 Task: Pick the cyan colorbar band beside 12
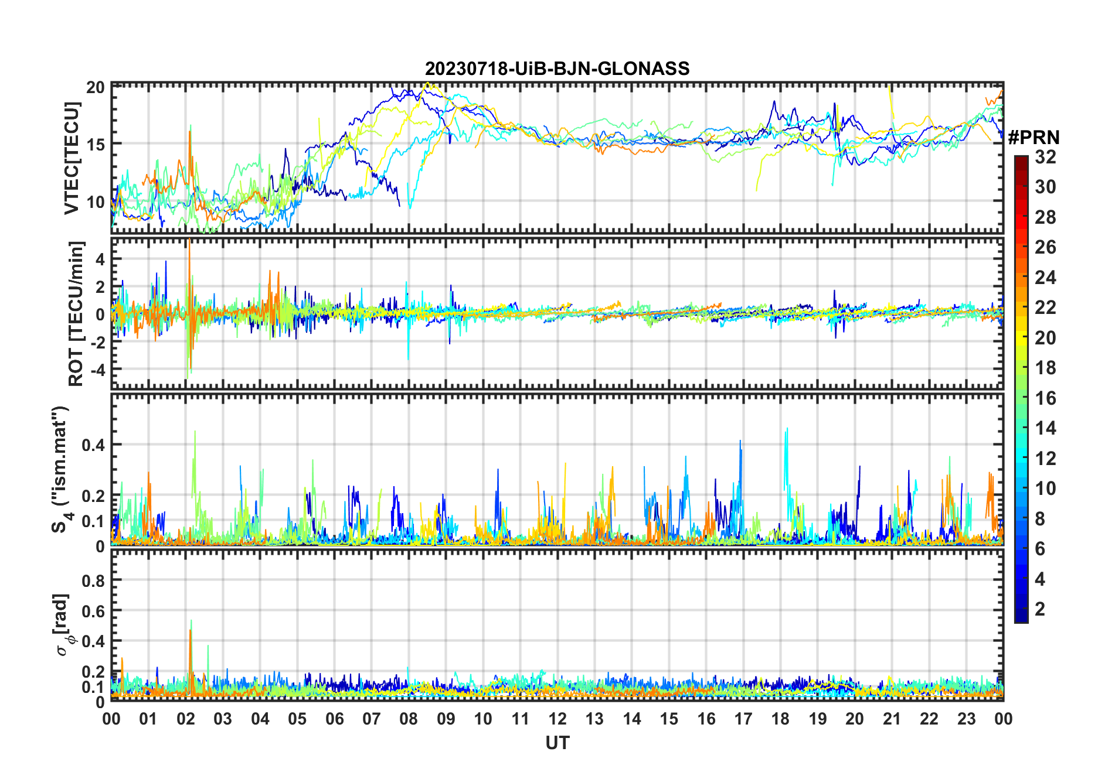[1021, 458]
